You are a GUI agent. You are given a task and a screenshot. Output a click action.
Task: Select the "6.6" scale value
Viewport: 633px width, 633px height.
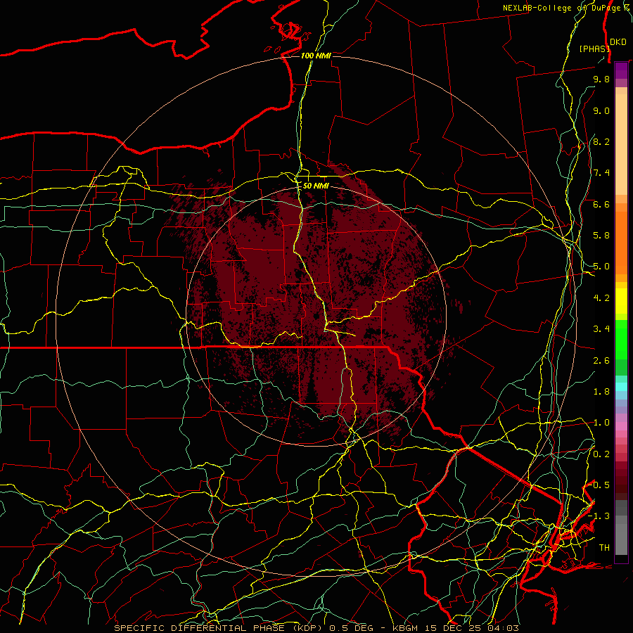[x=601, y=204]
